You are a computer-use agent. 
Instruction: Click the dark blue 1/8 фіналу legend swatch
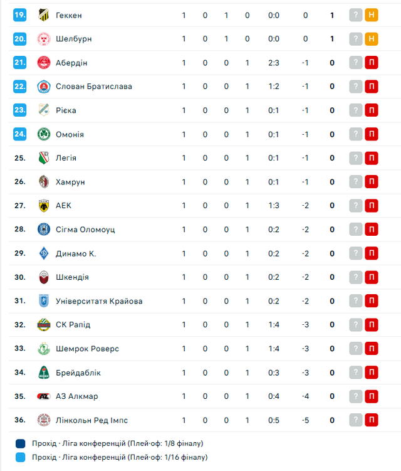[21, 444]
